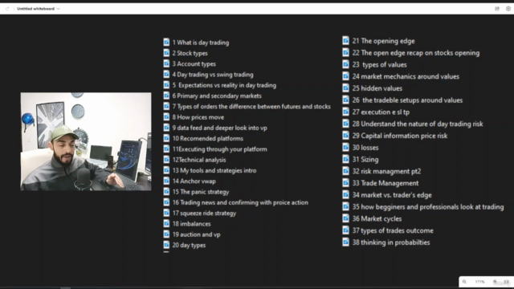Open the share icon in the header
This screenshot has width=514, height=289.
pos(497,9)
